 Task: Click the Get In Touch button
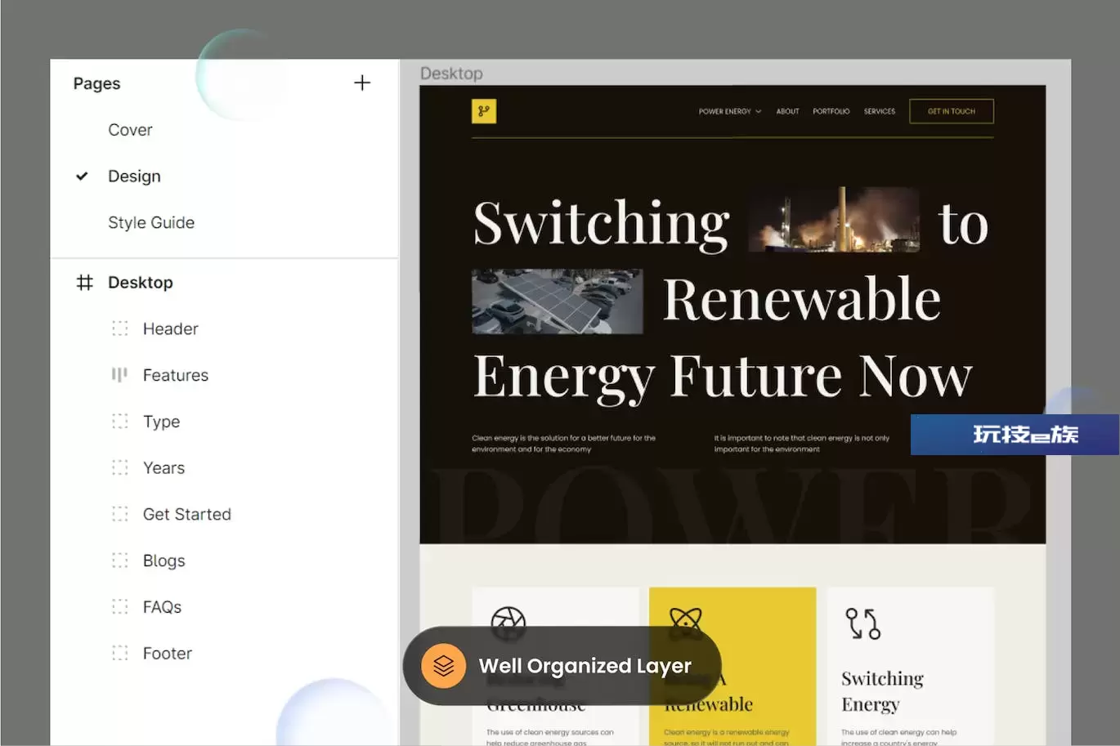(952, 111)
